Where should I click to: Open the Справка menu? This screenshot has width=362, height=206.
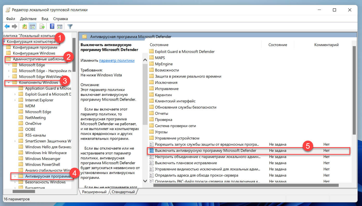pos(60,19)
